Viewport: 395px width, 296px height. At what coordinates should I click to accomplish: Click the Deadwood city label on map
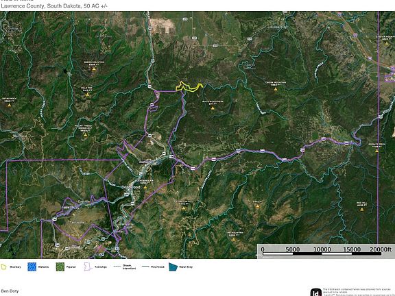tap(130, 187)
